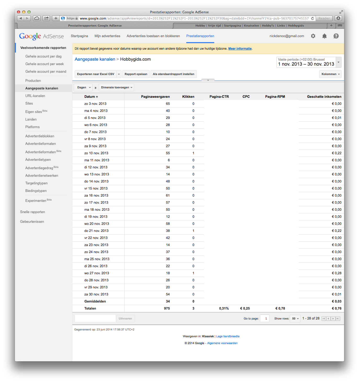
Task: Sort by the Datum column header
Action: [91, 96]
